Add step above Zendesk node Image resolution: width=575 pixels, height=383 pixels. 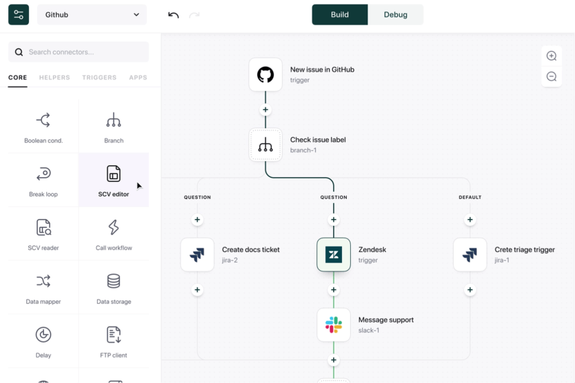(x=334, y=220)
